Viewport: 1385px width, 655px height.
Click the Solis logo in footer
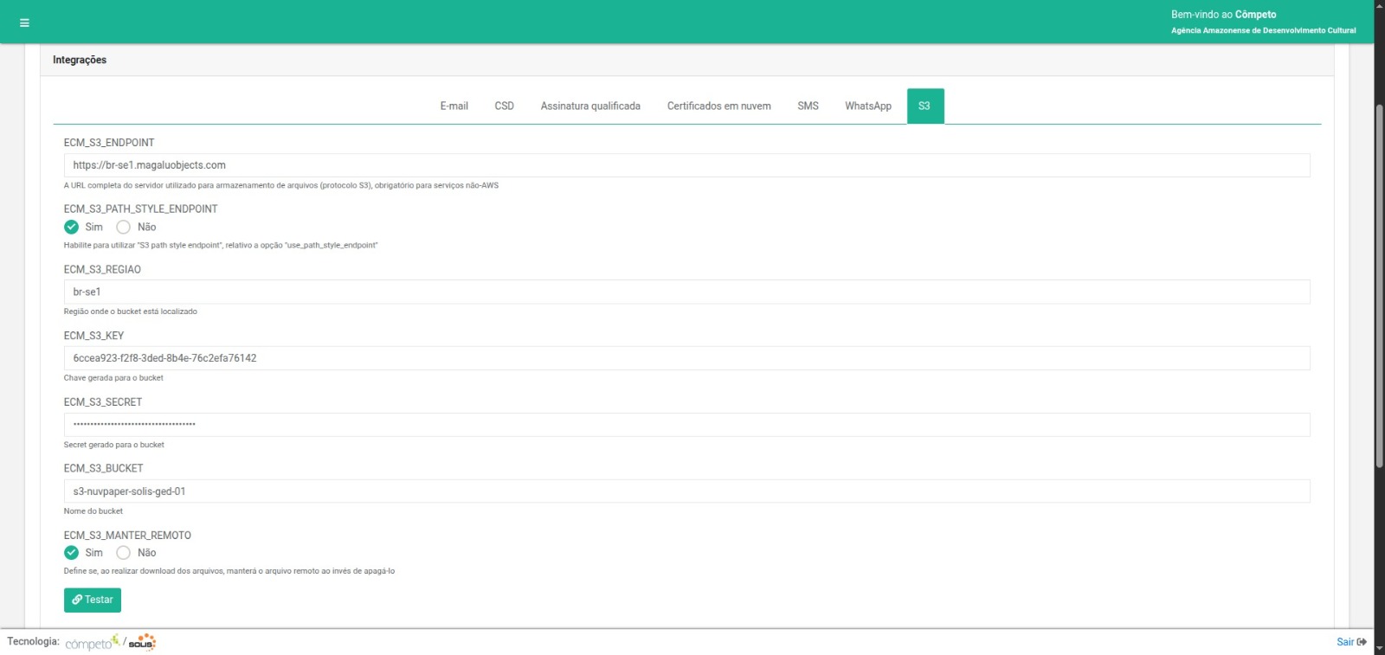tap(142, 642)
